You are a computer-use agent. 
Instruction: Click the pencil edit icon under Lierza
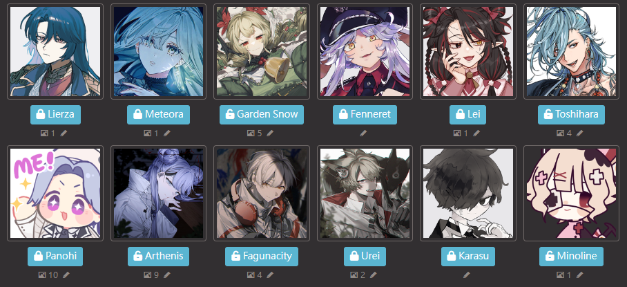(x=64, y=133)
